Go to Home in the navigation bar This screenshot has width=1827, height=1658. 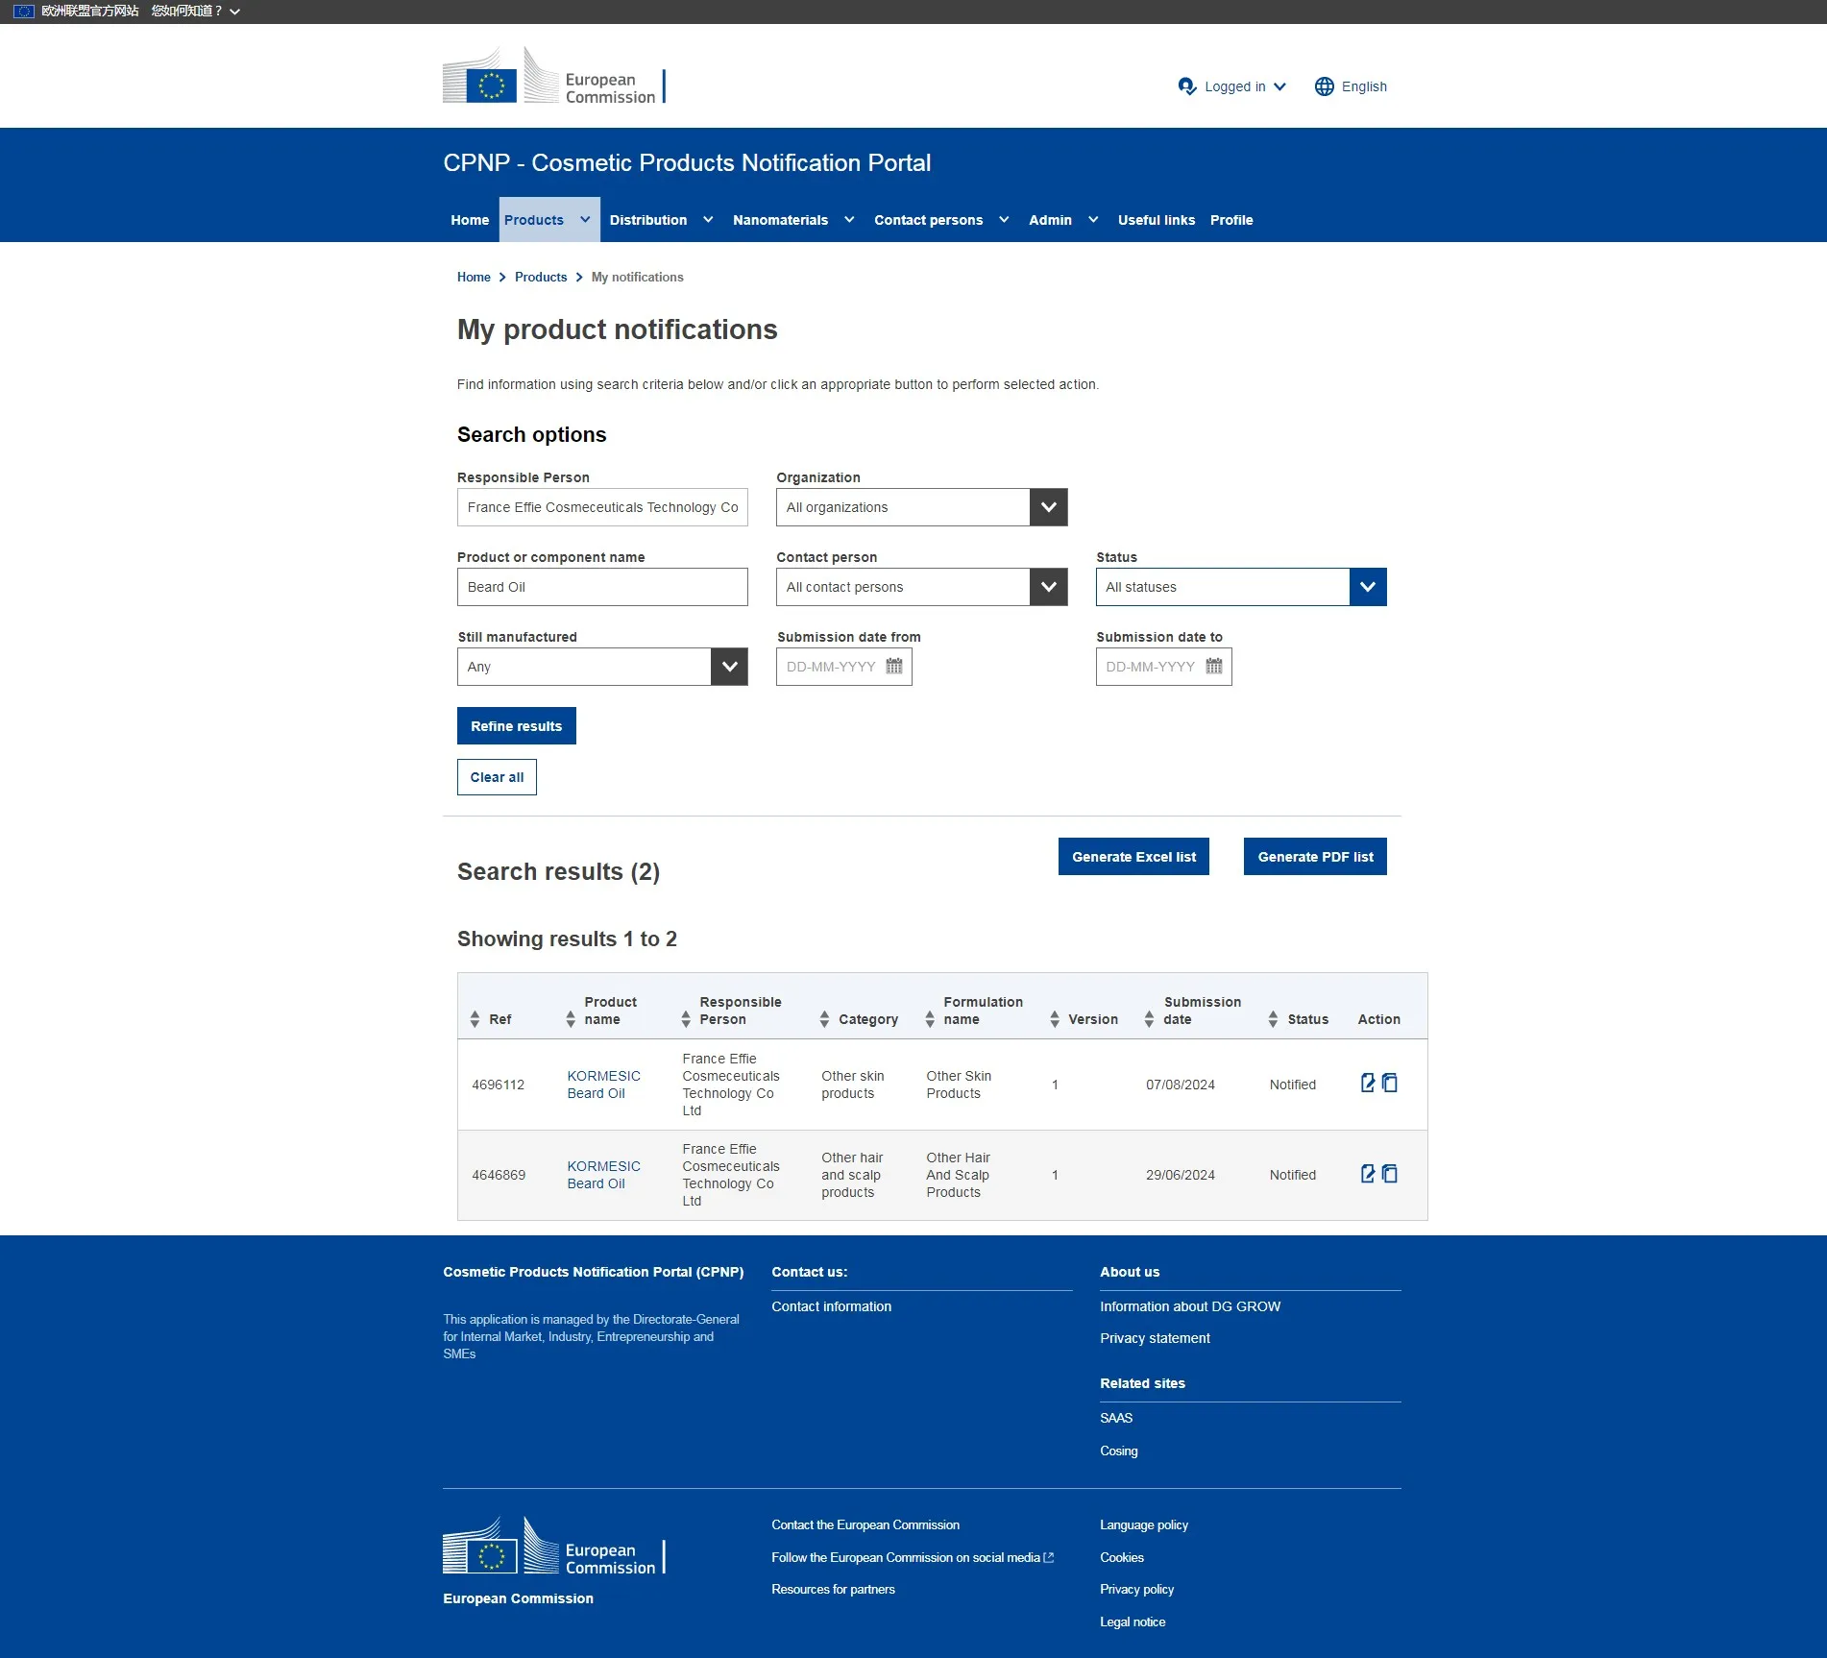pos(470,220)
